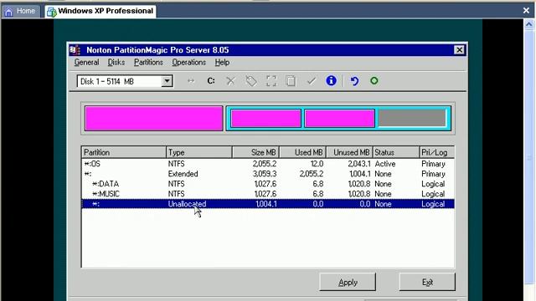This screenshot has height=301, width=536.
Task: Select the large OS partition block in disk map
Action: [x=154, y=119]
